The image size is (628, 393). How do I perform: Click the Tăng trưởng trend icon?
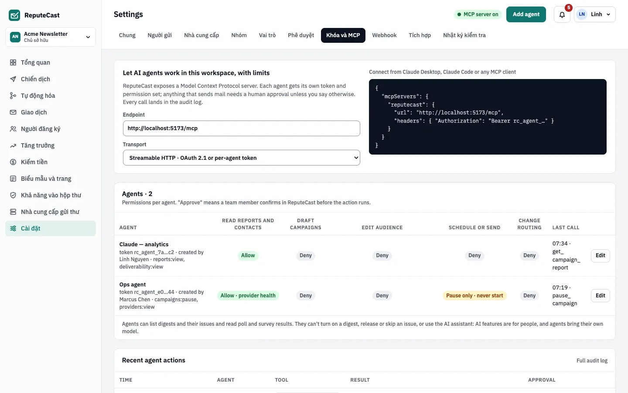[13, 145]
